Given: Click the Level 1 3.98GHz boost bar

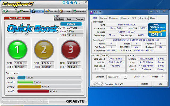Looking at the screenshot, I should click(x=49, y=82).
